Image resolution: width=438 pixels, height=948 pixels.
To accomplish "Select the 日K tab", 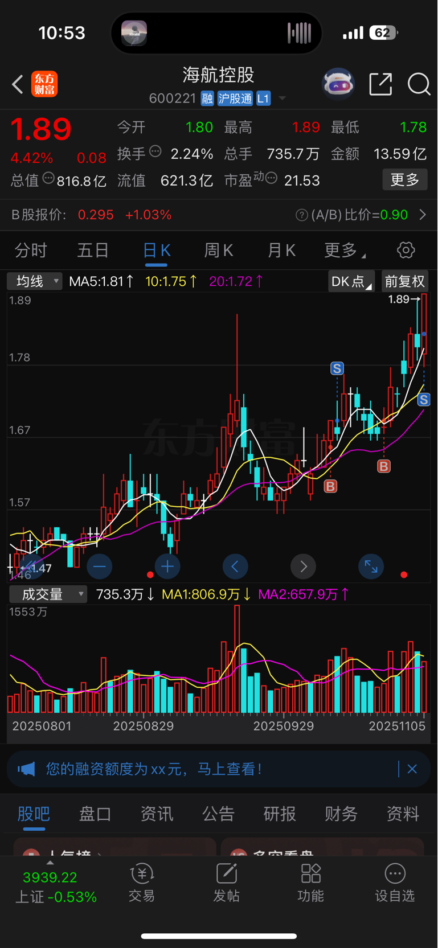I will coord(156,250).
